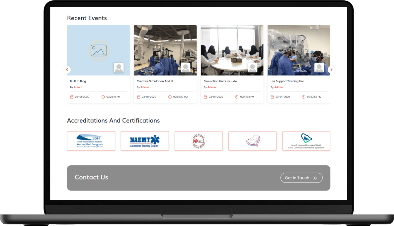394x226 pixels.
Task: Click author avatar on Simulation Units card
Action: 252,68
